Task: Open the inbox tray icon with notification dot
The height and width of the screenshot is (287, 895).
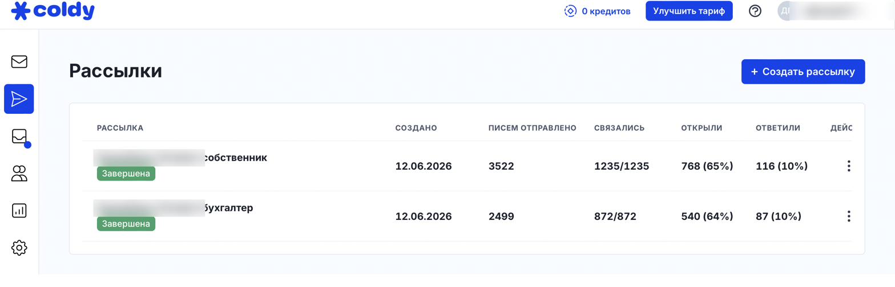Action: (19, 137)
